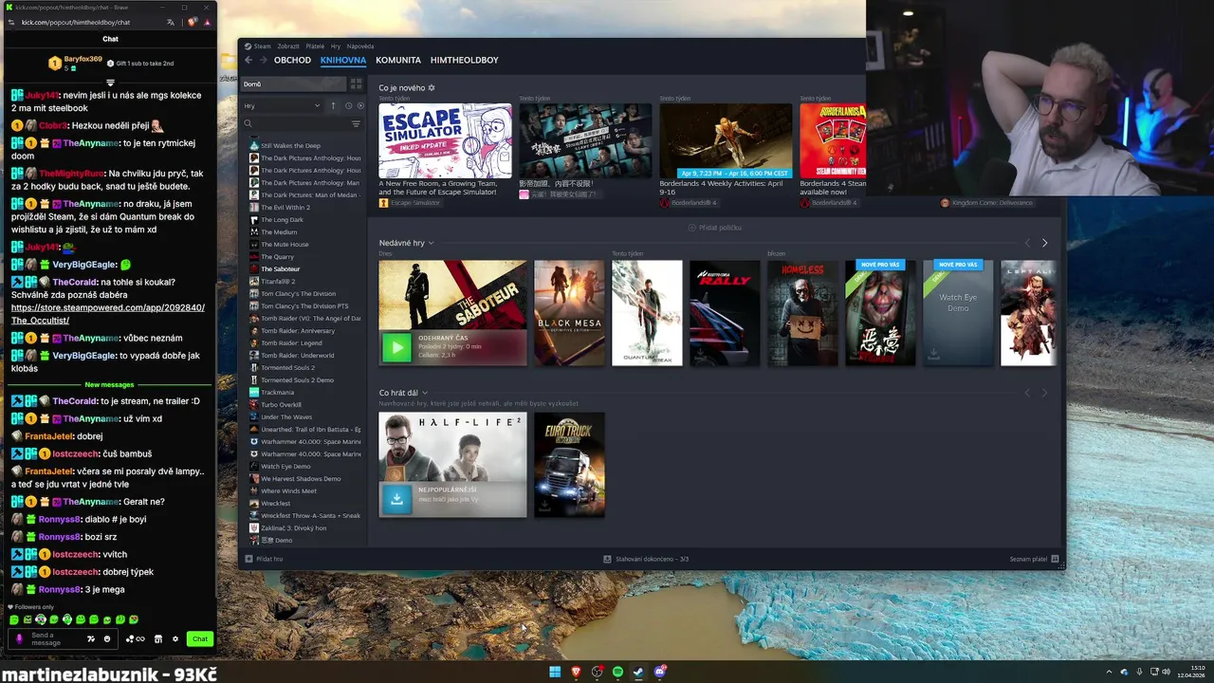Open Brave browser from the taskbar
The width and height of the screenshot is (1214, 683).
[576, 672]
